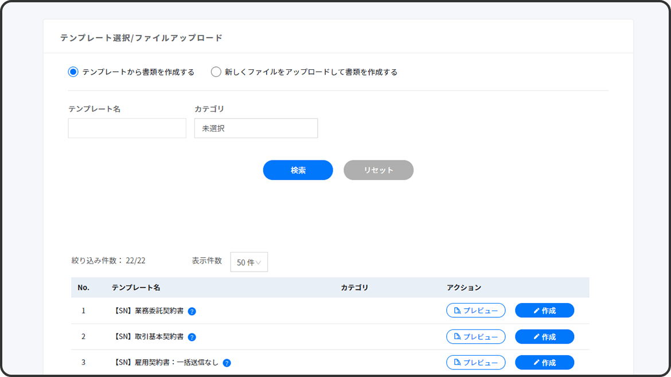Screen dimensions: 671x377
Task: Preview the 【SN】取引基本契約書 template
Action: point(475,337)
